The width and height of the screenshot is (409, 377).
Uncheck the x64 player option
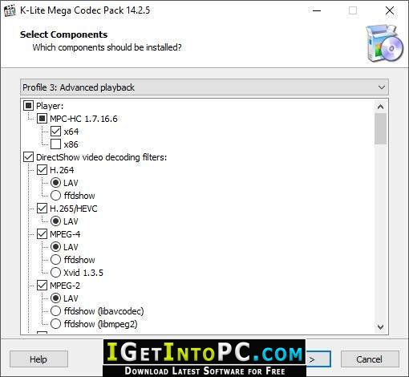click(x=55, y=132)
